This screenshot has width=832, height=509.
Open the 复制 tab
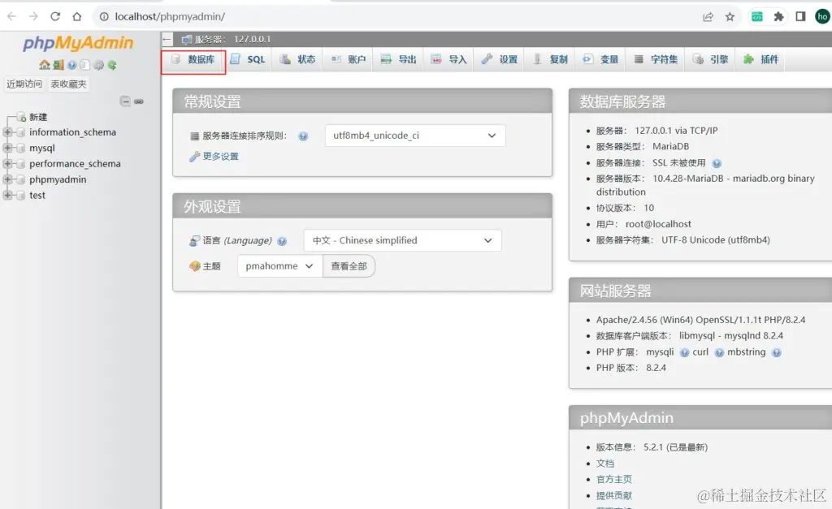pyautogui.click(x=550, y=59)
